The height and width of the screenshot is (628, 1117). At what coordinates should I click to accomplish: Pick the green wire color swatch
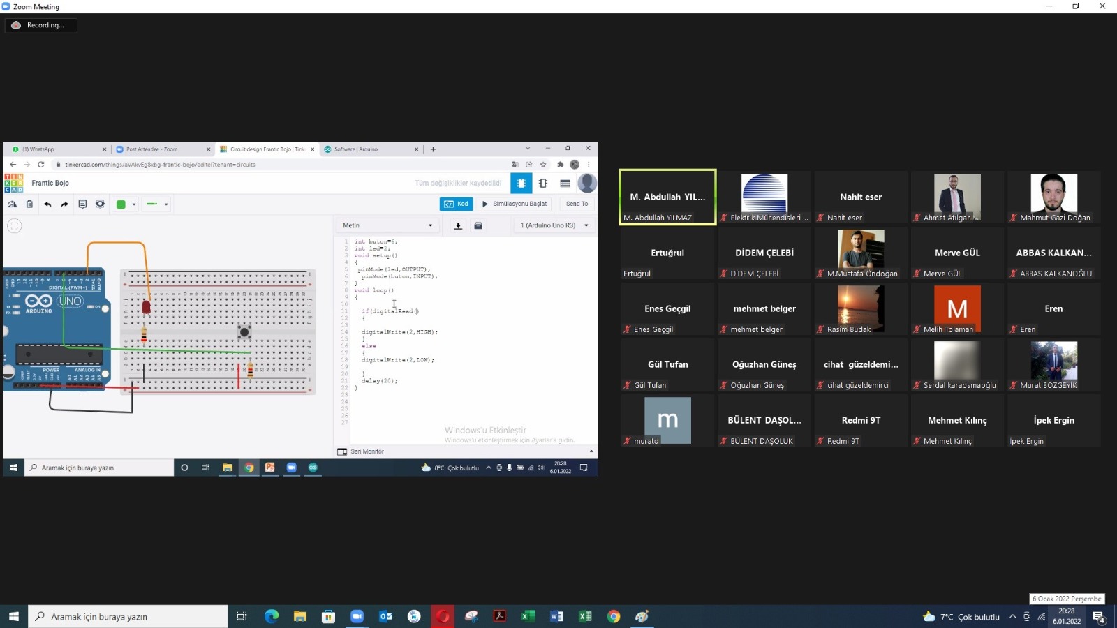[x=121, y=204]
